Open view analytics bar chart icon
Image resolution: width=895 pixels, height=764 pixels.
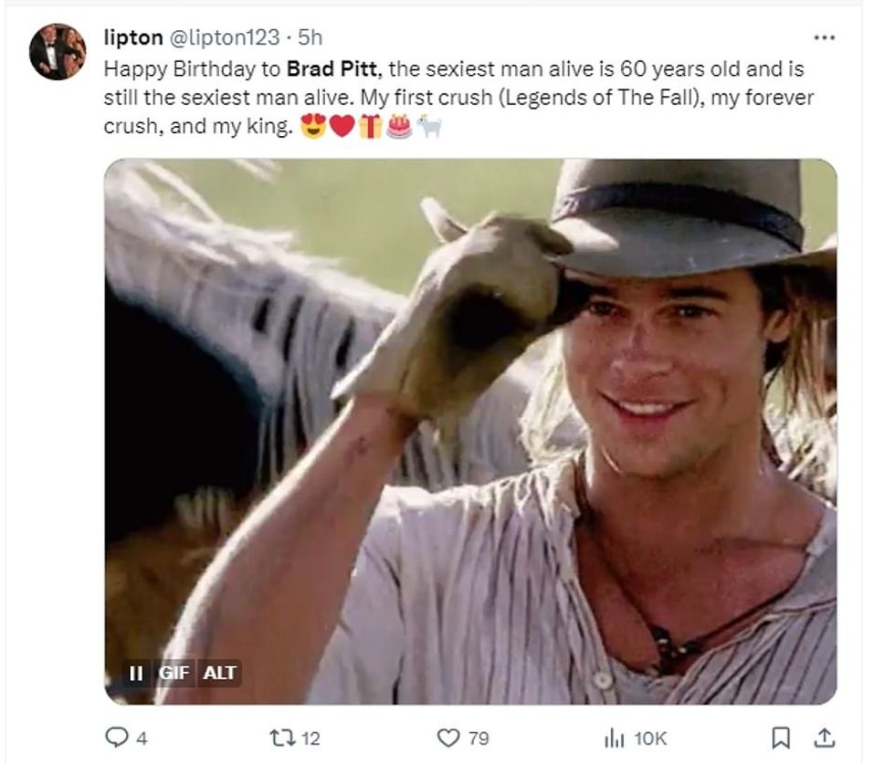[x=612, y=738]
